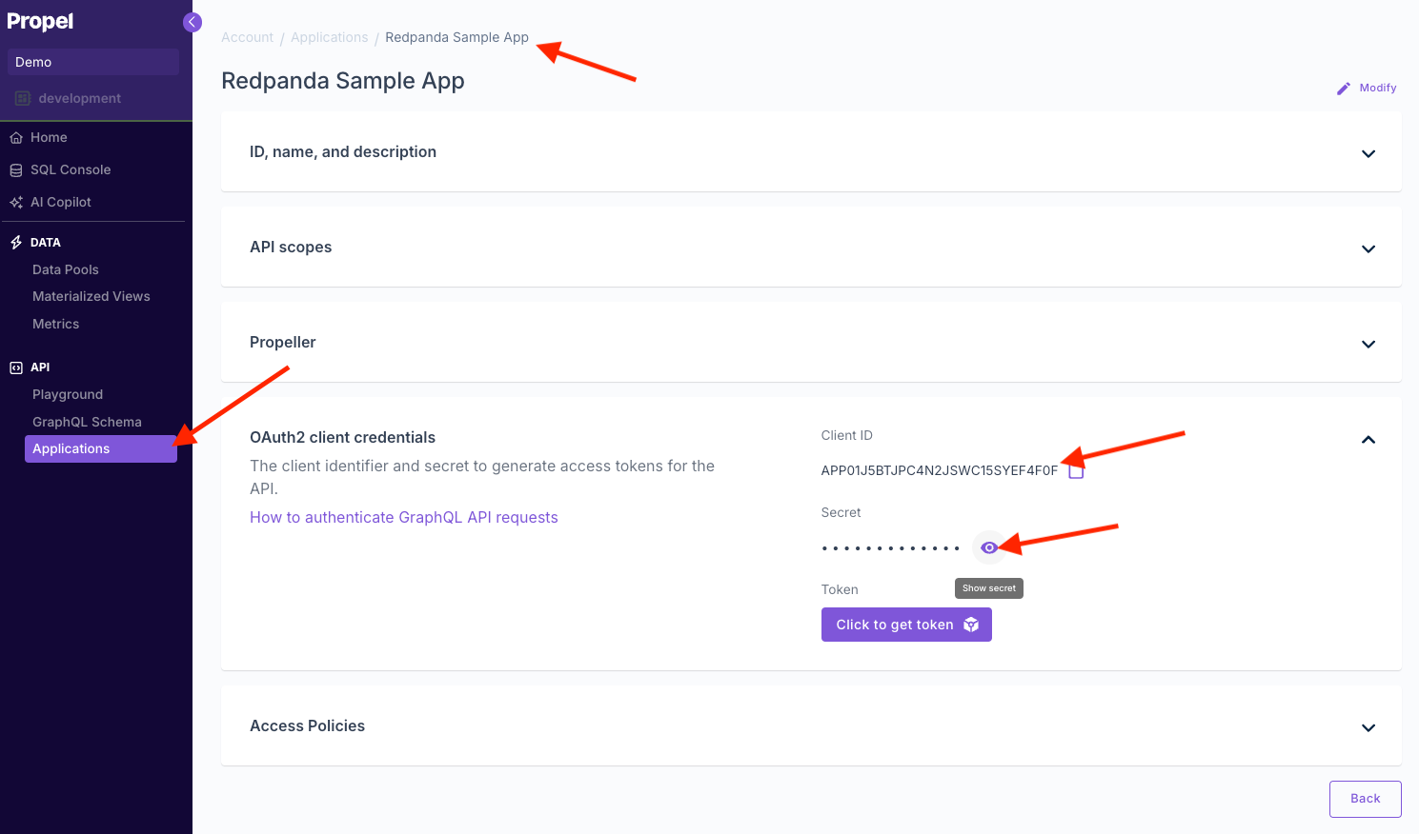Click the DATA lightning bolt icon
Image resolution: width=1419 pixels, height=834 pixels.
[x=16, y=243]
